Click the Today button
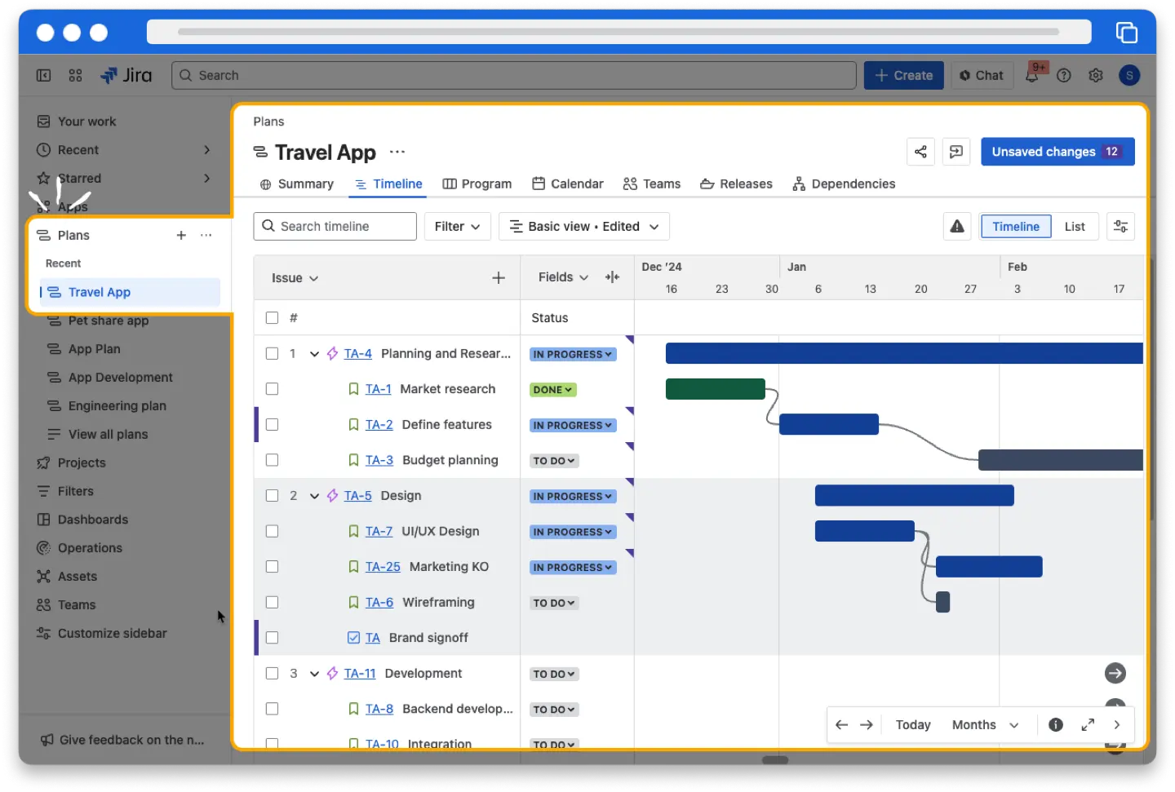1175x792 pixels. (913, 724)
